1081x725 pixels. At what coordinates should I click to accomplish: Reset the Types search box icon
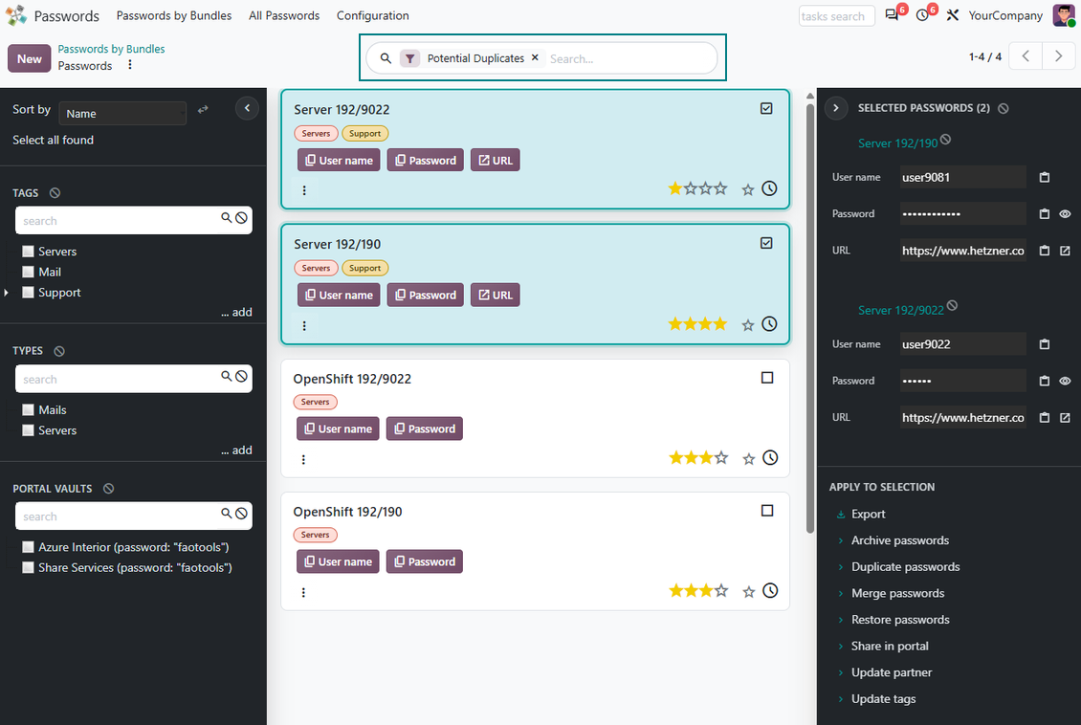pos(241,376)
